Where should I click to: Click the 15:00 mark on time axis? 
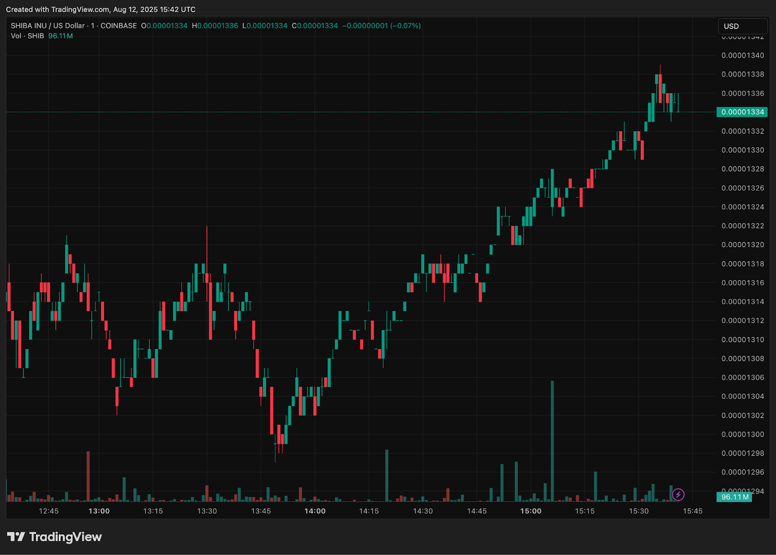(x=531, y=511)
